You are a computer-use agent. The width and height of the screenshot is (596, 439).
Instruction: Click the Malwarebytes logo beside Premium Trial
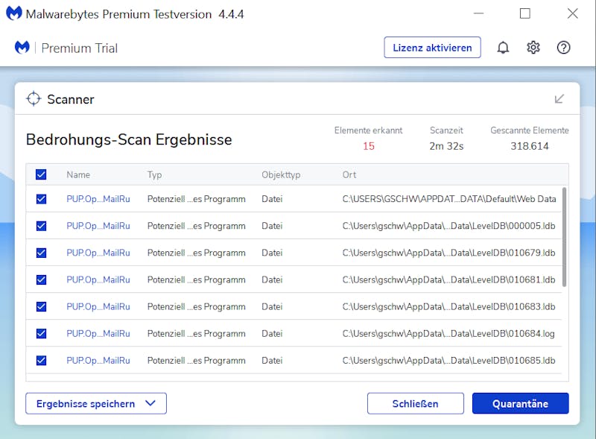(22, 48)
